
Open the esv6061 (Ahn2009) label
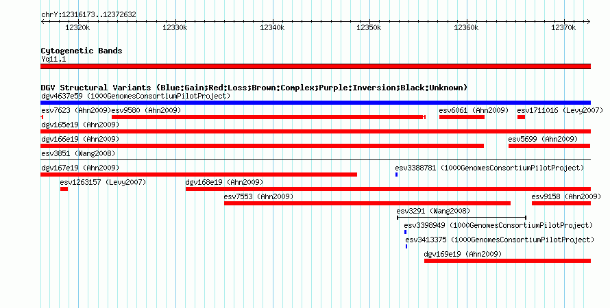click(x=474, y=110)
